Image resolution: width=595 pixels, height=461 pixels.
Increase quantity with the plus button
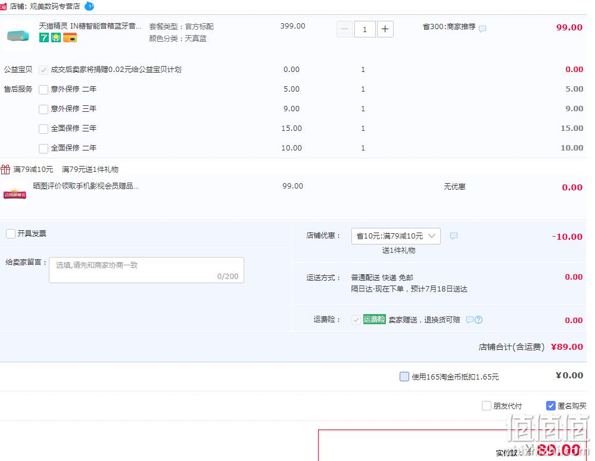(x=385, y=29)
